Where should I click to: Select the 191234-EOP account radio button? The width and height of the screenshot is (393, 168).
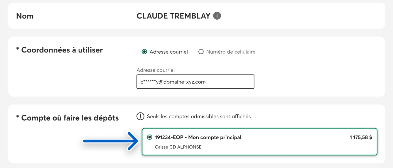coord(150,137)
